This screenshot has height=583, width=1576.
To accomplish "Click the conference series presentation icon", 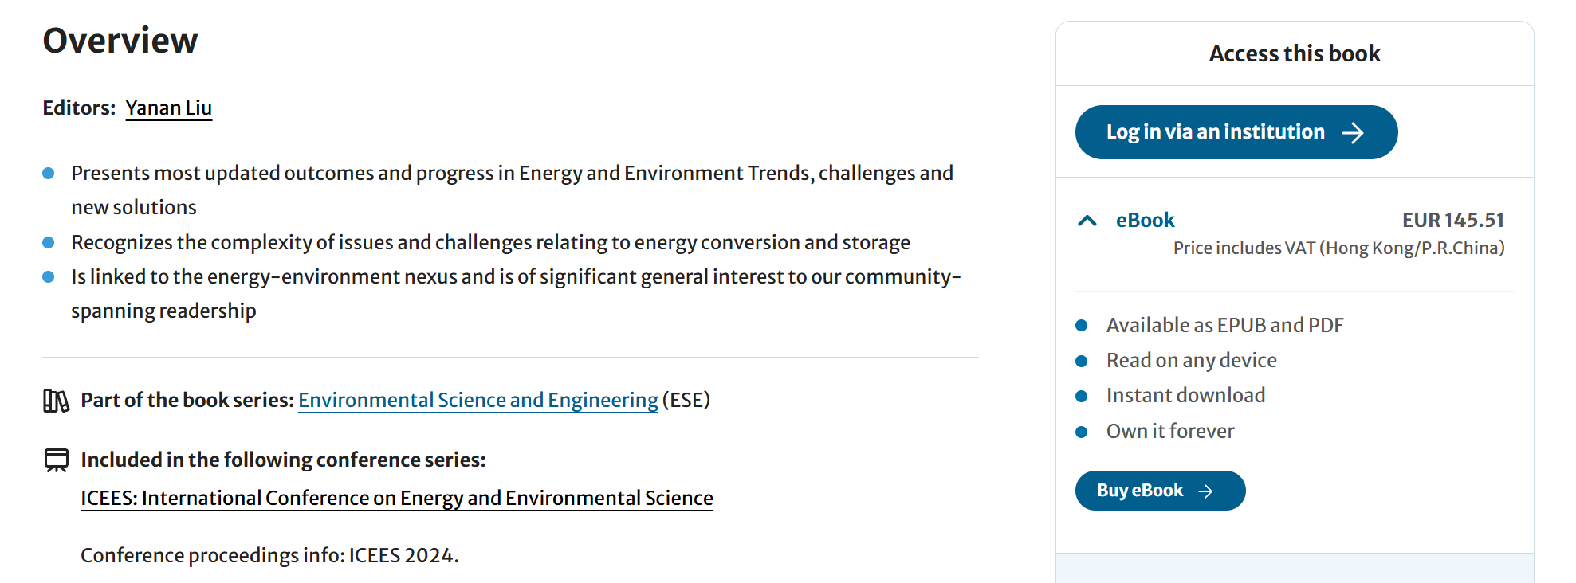I will point(57,460).
